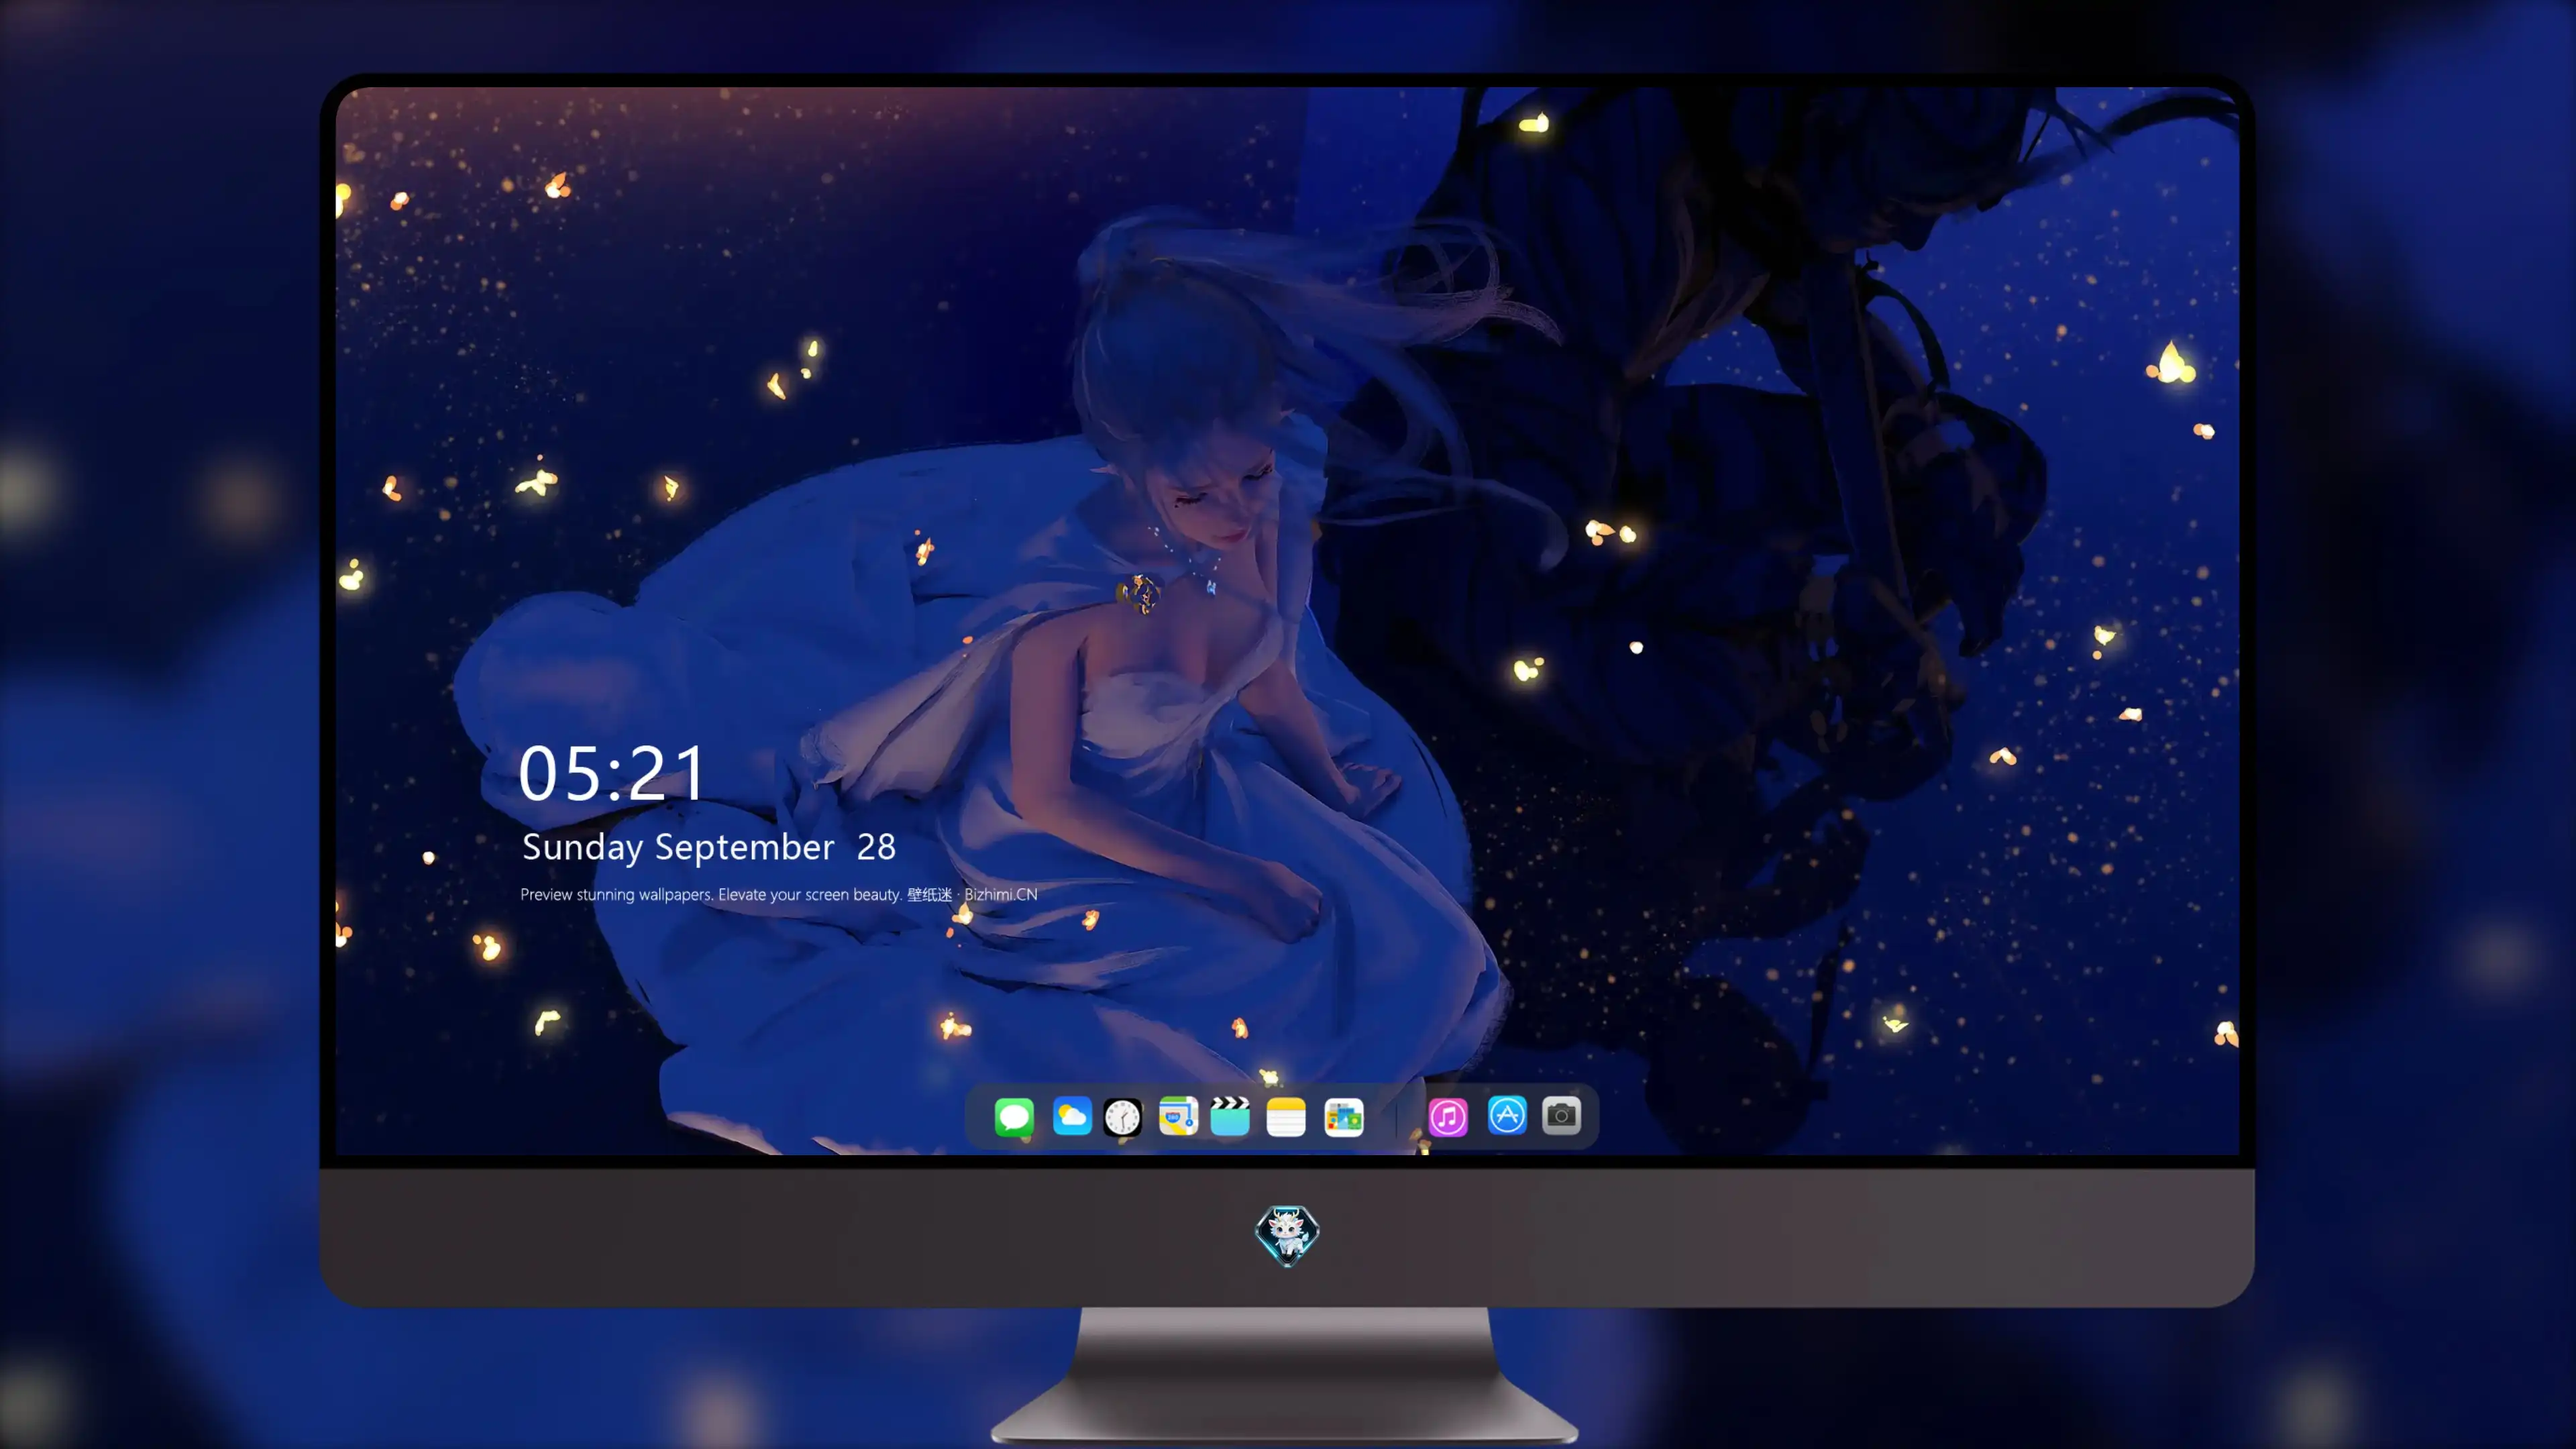2576x1449 pixels.
Task: Launch the iTunes music app
Action: coord(1448,1116)
